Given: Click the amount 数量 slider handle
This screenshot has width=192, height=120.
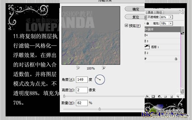Looking at the screenshot, I should (x=100, y=109).
